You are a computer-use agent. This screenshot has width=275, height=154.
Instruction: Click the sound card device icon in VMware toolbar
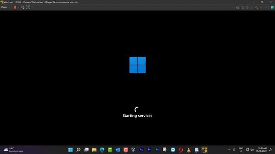257,7
